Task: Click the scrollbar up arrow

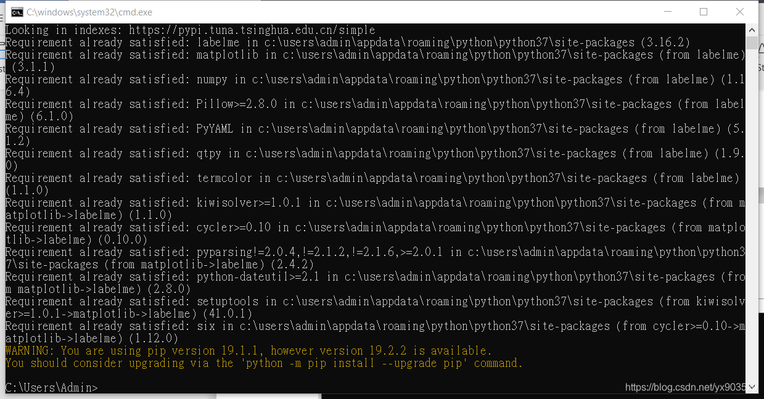Action: 752,30
